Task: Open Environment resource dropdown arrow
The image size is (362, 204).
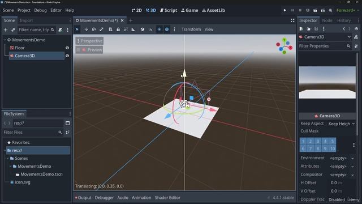Action: pyautogui.click(x=352, y=159)
